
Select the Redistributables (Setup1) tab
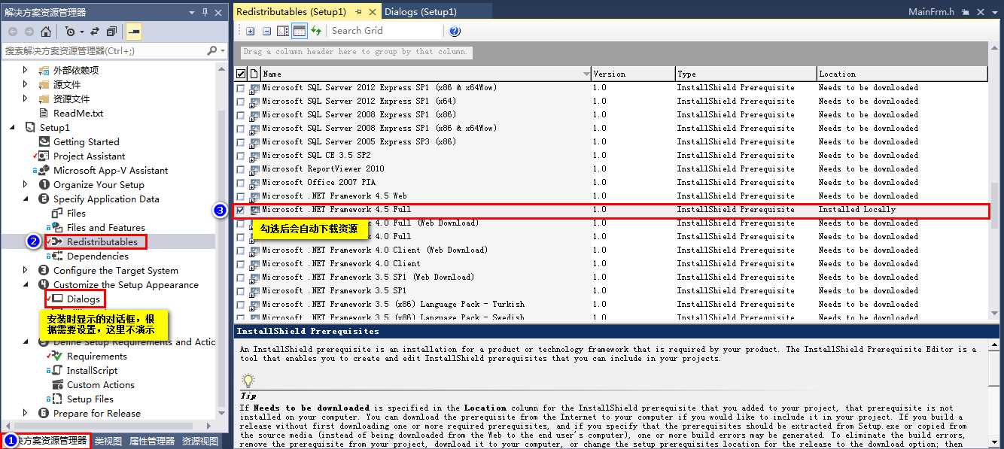[x=291, y=11]
